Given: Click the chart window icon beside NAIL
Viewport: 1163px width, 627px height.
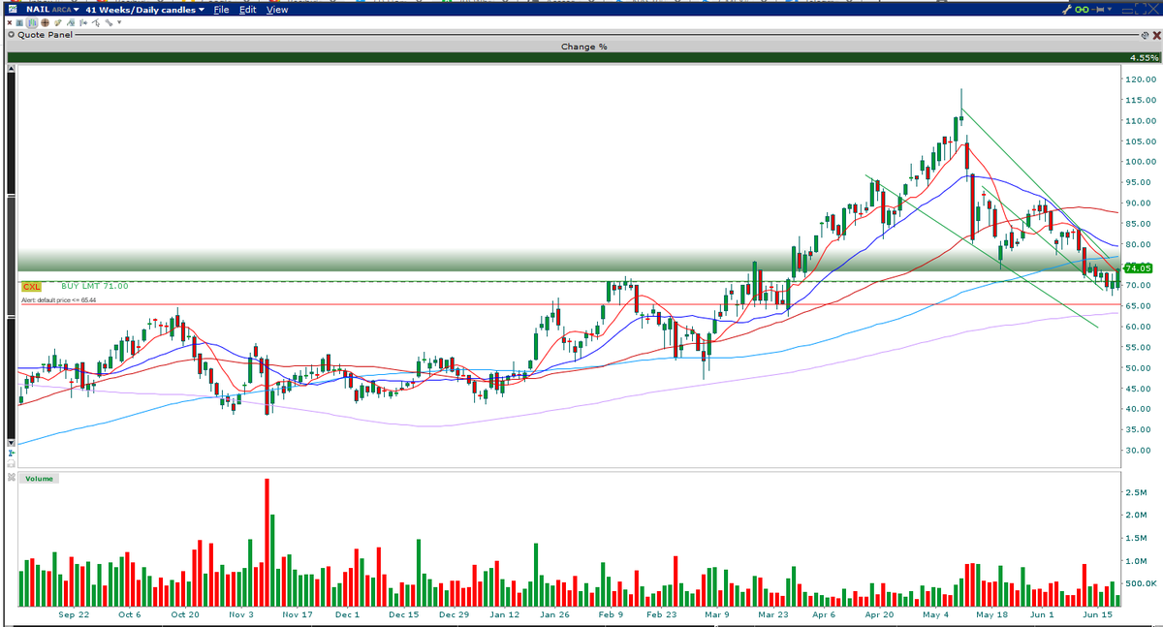Looking at the screenshot, I should (12, 9).
